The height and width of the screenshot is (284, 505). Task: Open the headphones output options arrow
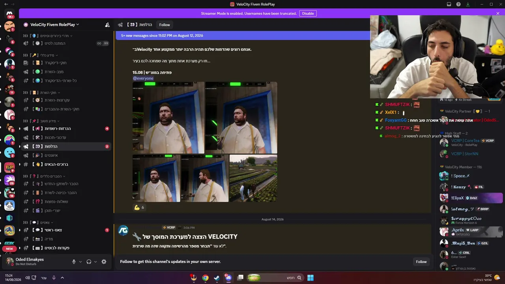point(95,262)
